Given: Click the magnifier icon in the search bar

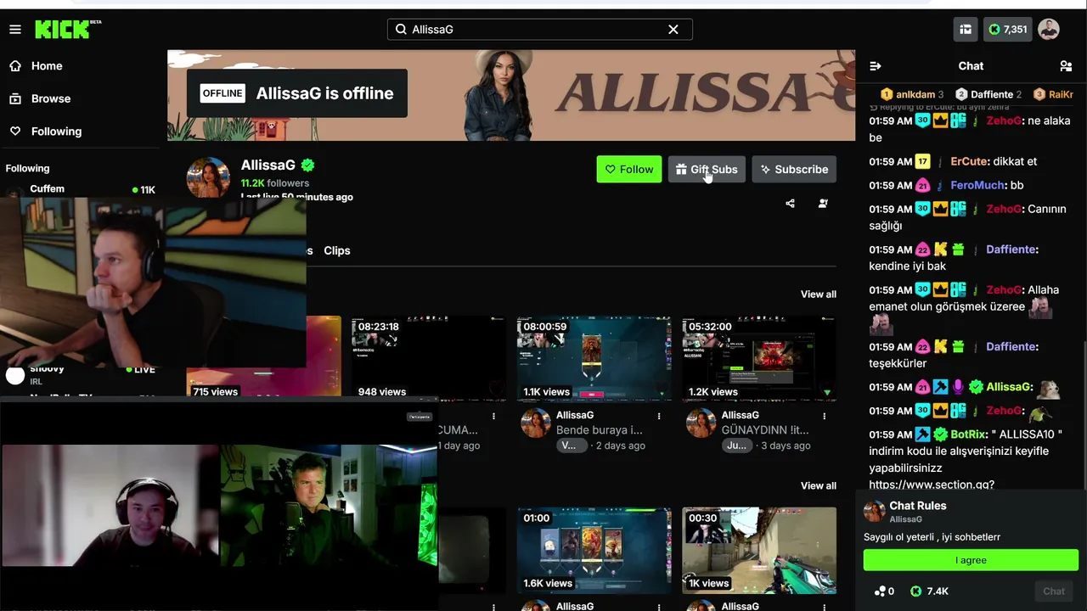Looking at the screenshot, I should click(401, 30).
